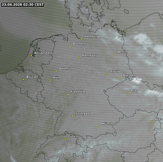This screenshot has height=162, width=163.
Task: Click the "Frankfurt" text label
Action: coord(78,92)
